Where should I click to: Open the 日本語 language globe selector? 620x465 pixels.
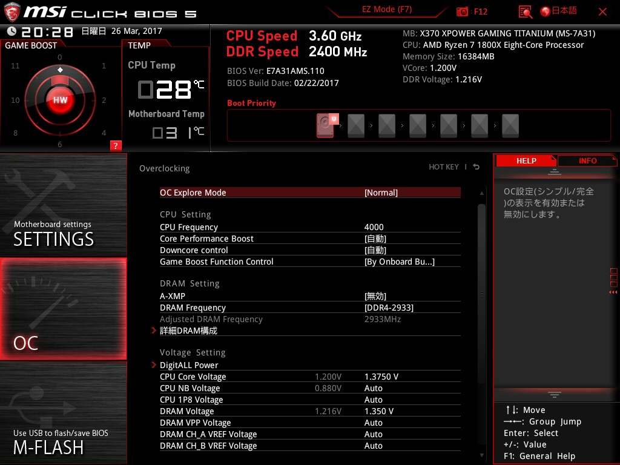pyautogui.click(x=559, y=11)
